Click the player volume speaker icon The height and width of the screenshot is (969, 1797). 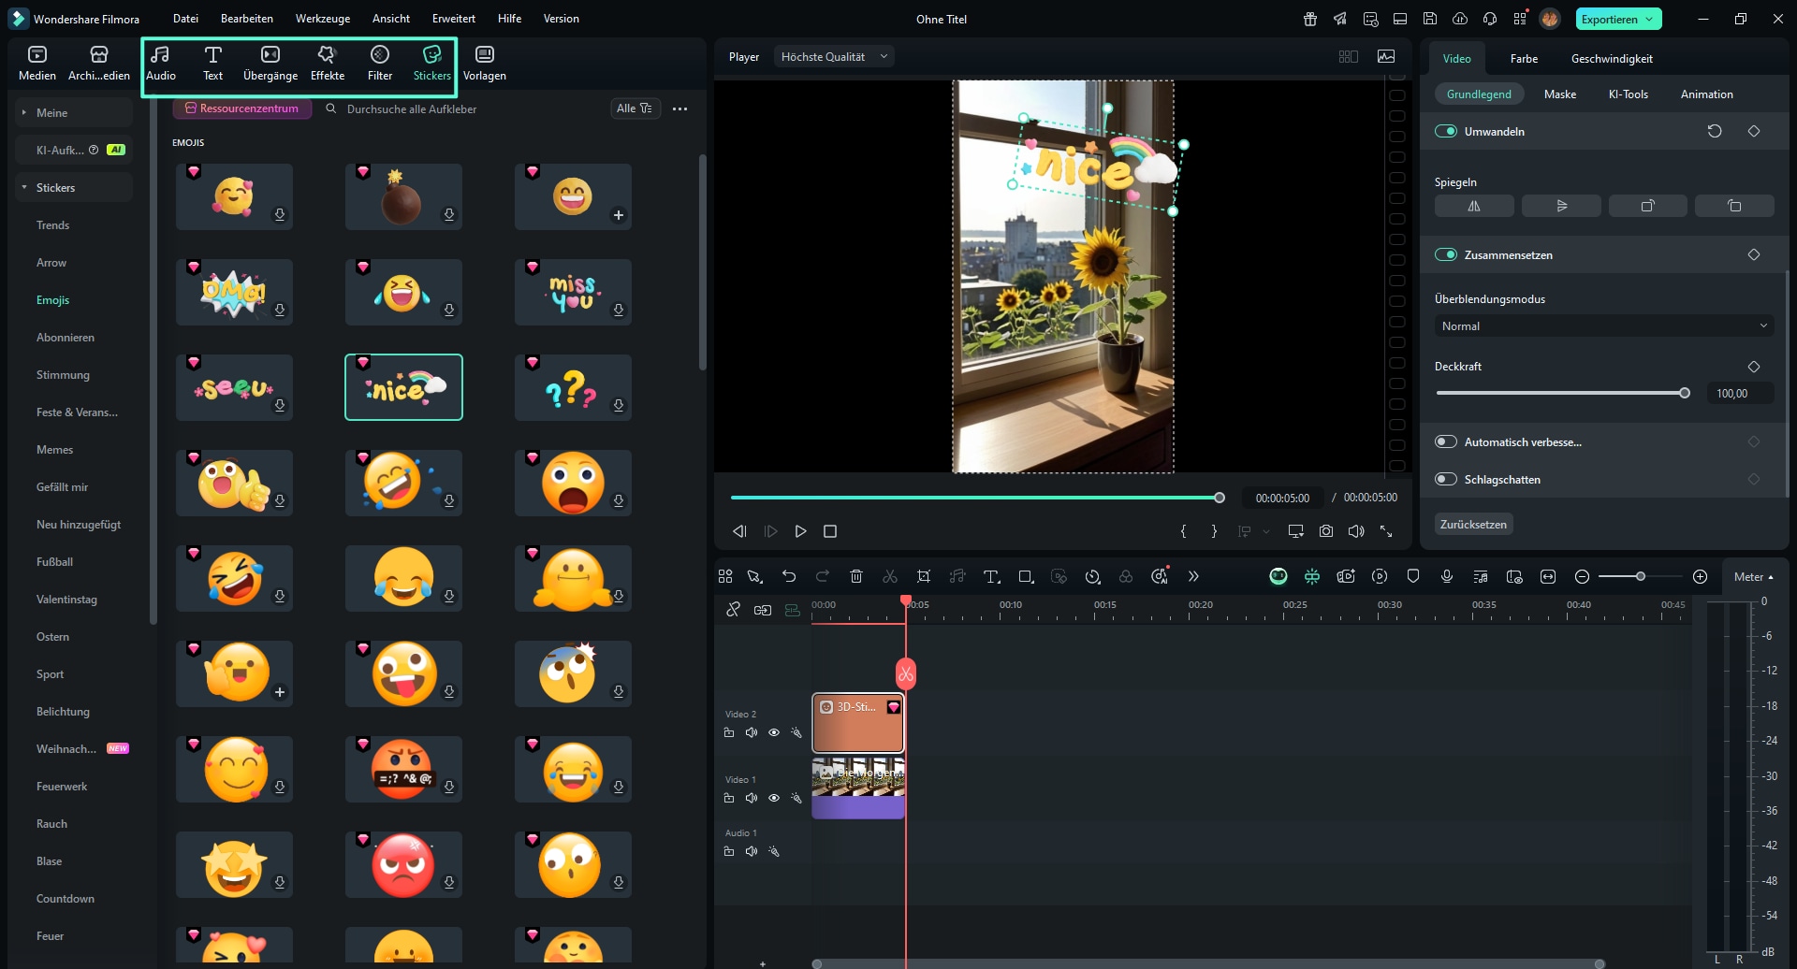click(x=1356, y=531)
